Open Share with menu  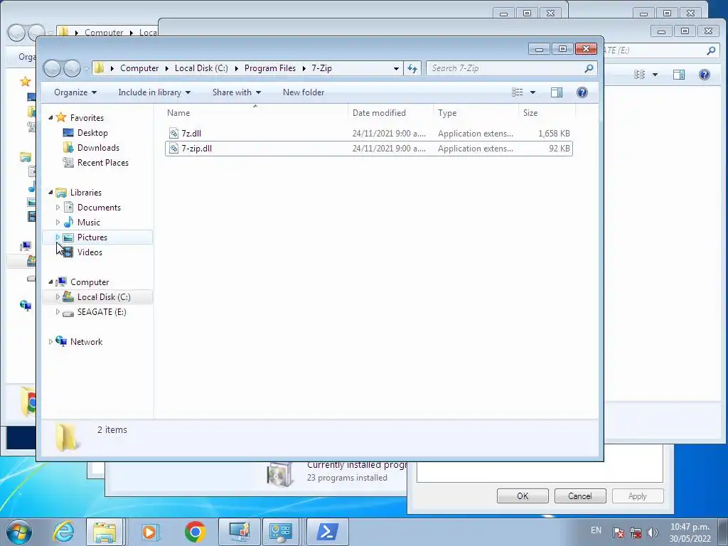coord(236,92)
